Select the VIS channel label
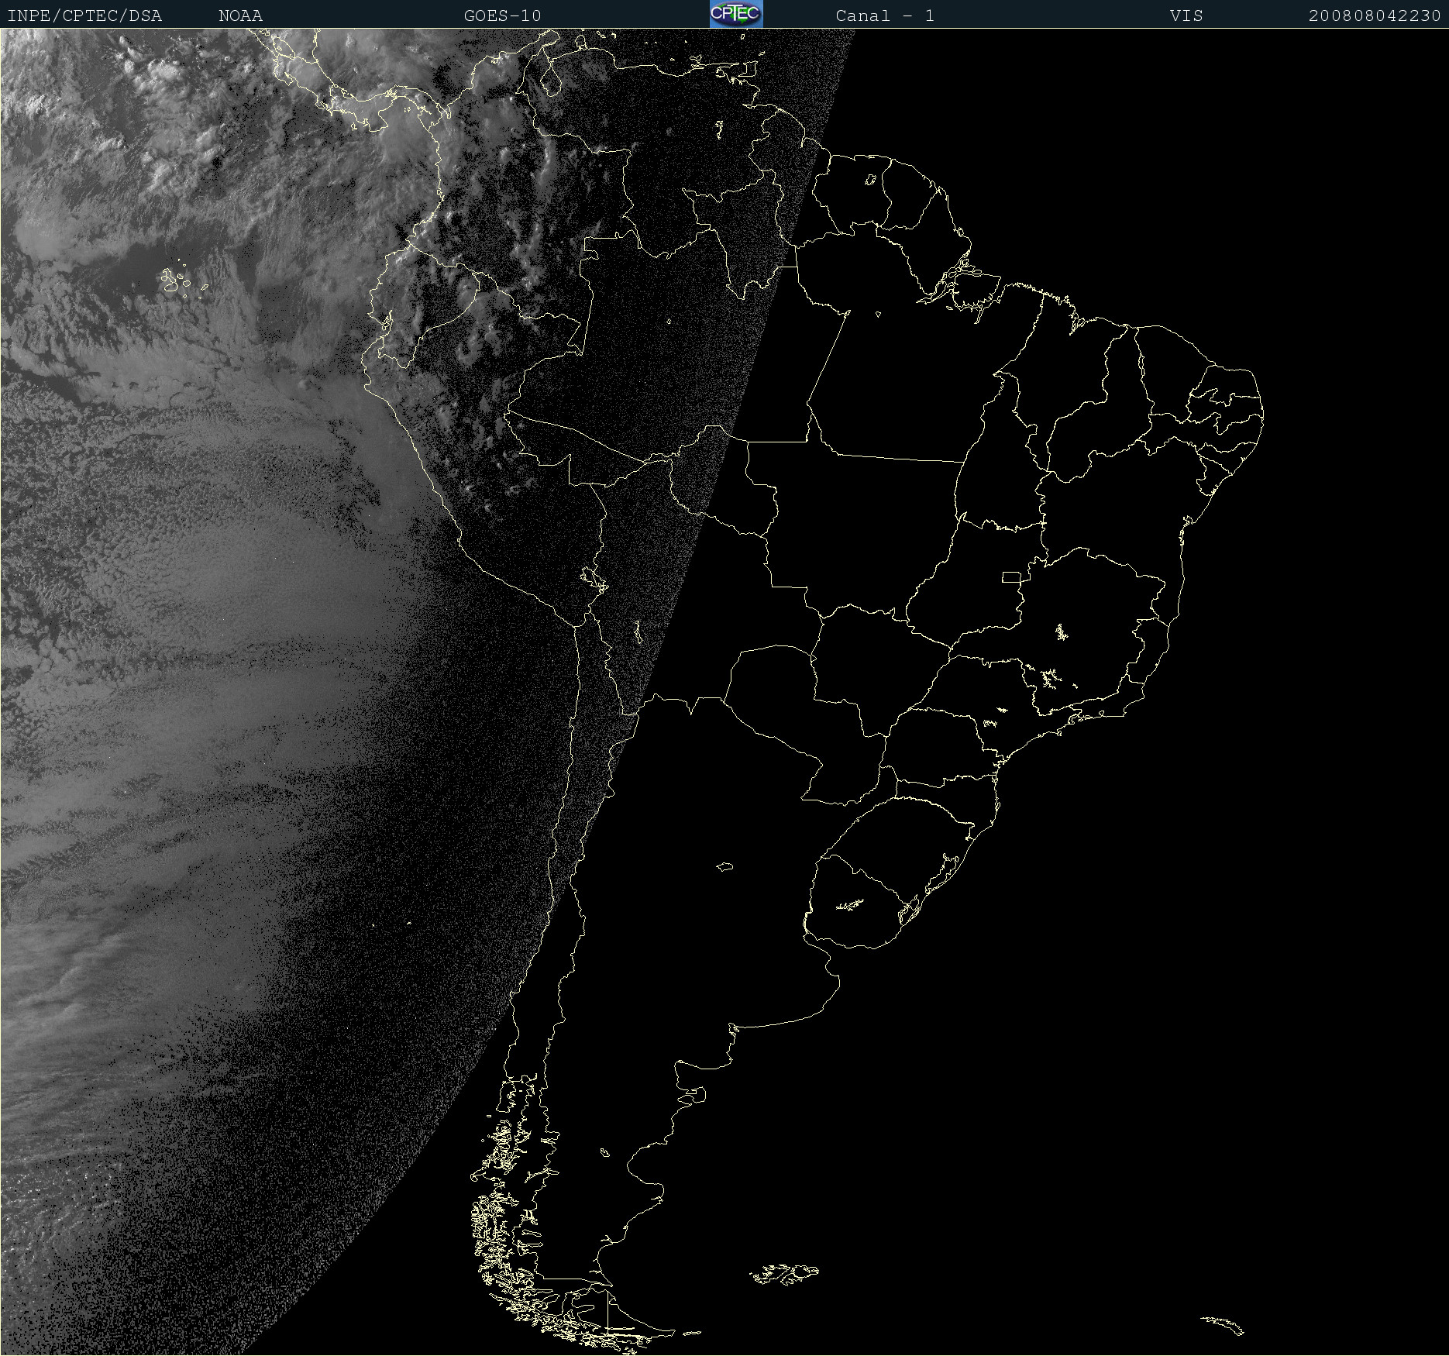This screenshot has width=1449, height=1356. point(1187,15)
